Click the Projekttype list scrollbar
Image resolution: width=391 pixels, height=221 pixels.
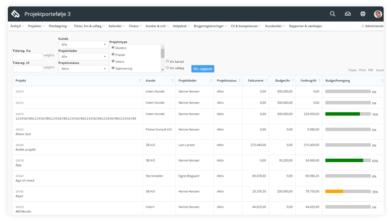click(x=162, y=58)
